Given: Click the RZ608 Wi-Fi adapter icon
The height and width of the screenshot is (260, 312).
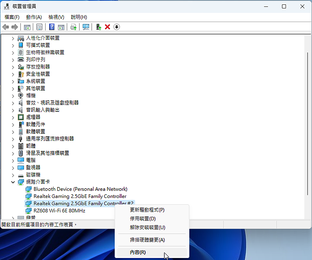Looking at the screenshot, I should click(x=28, y=211).
